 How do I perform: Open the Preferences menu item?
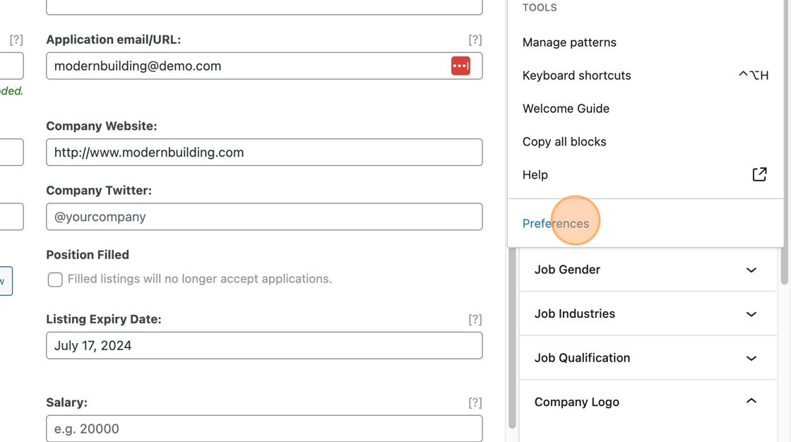pyautogui.click(x=556, y=223)
